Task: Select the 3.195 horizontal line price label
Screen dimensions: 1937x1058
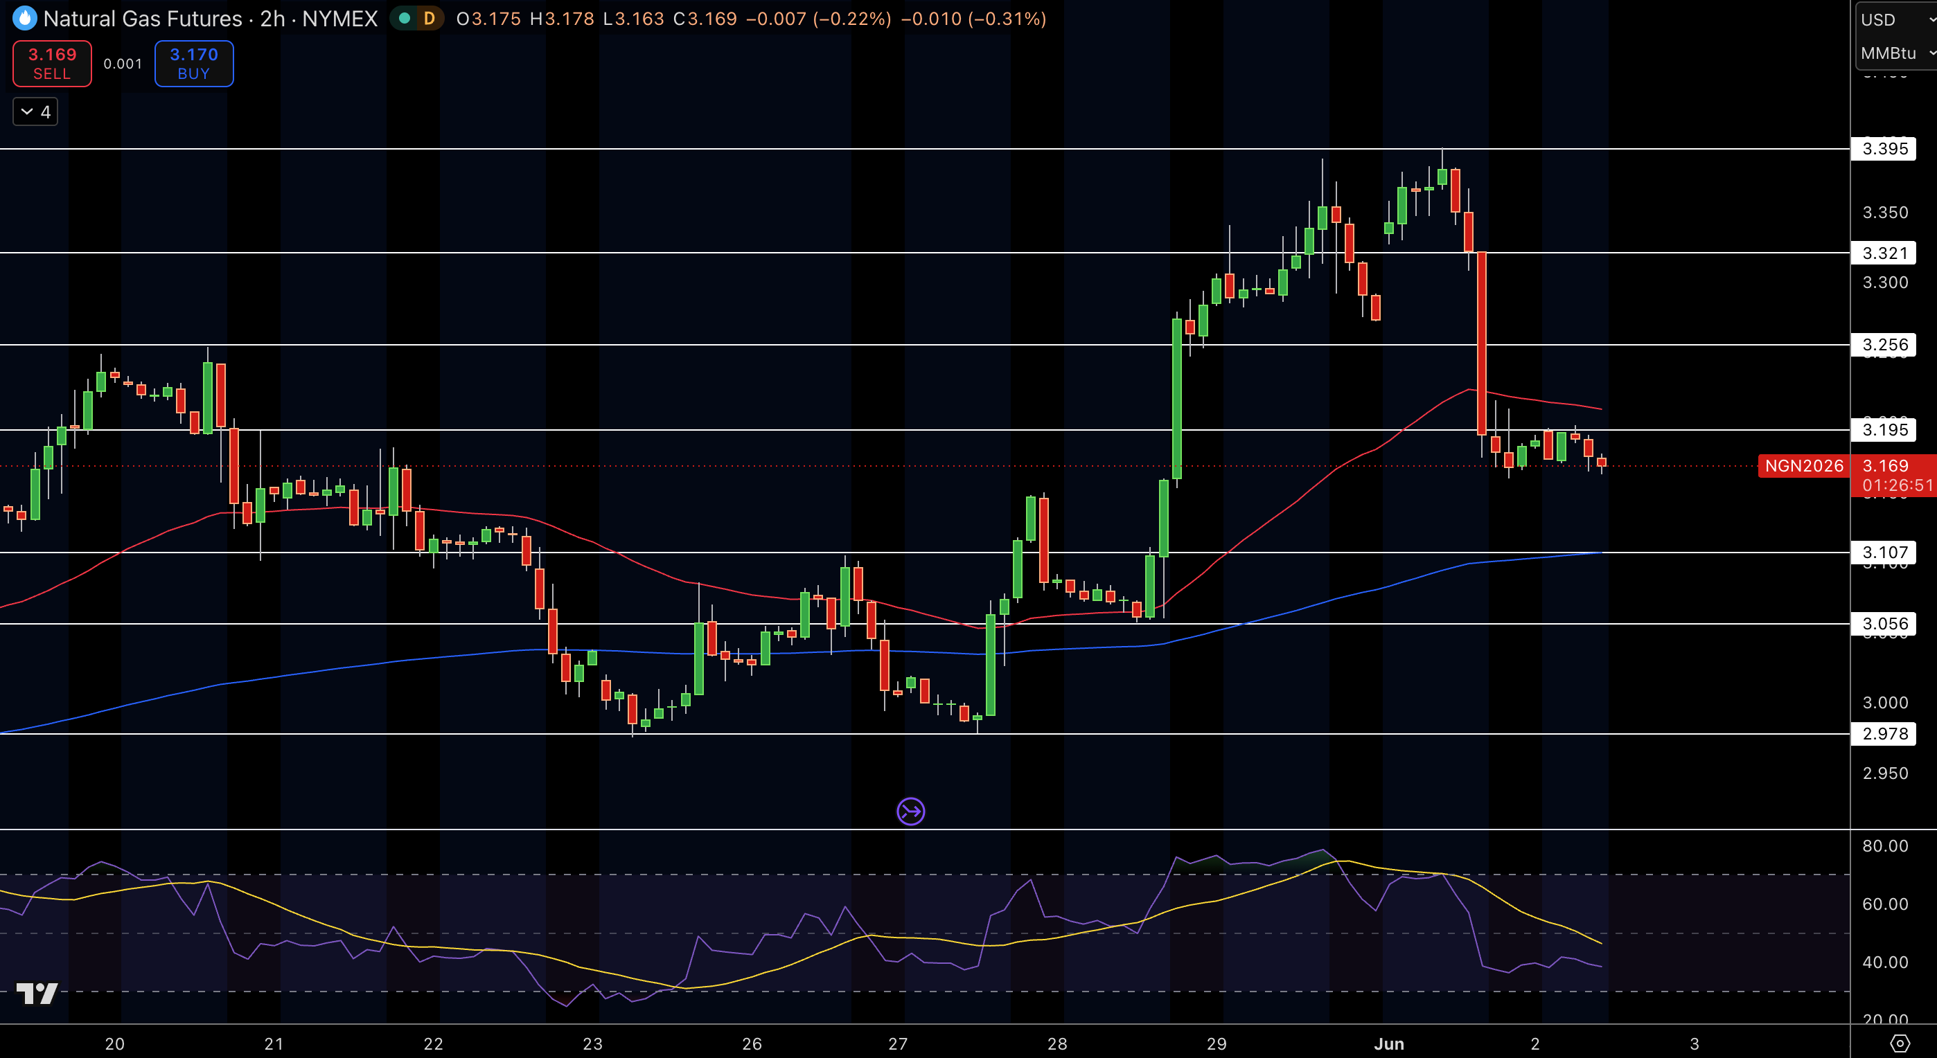Action: pyautogui.click(x=1884, y=430)
